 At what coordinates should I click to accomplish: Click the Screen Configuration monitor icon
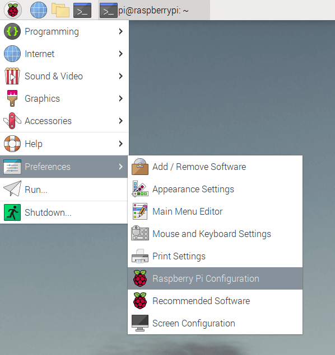(x=140, y=323)
